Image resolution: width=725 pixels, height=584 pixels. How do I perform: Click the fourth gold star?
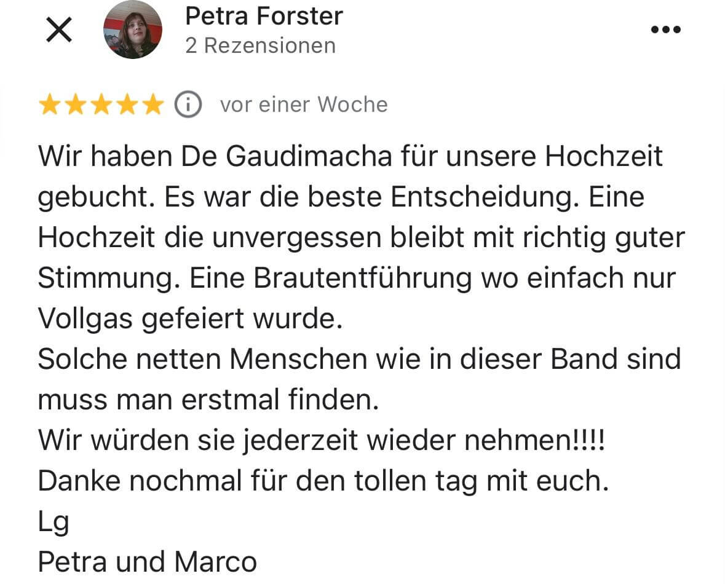point(128,105)
